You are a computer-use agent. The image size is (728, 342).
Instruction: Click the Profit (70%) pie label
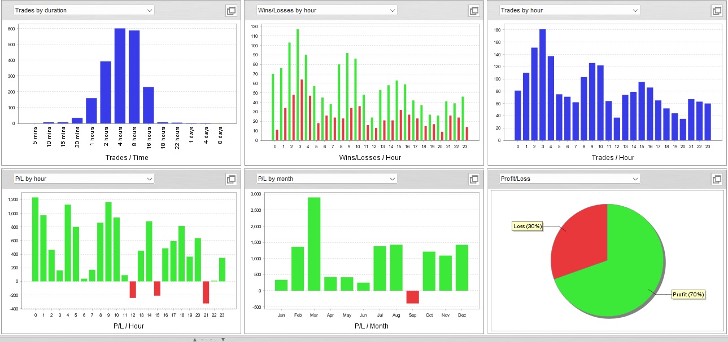point(689,294)
